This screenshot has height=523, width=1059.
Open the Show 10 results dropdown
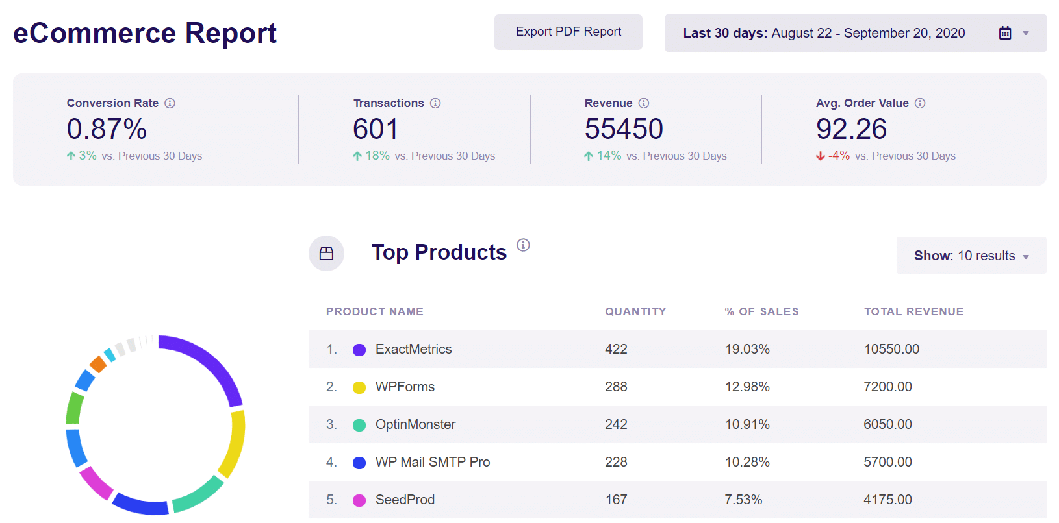[971, 255]
